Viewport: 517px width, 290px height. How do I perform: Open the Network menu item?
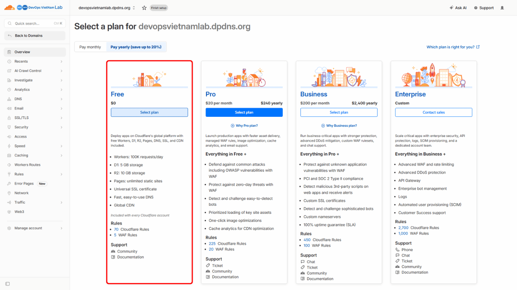[35, 193]
